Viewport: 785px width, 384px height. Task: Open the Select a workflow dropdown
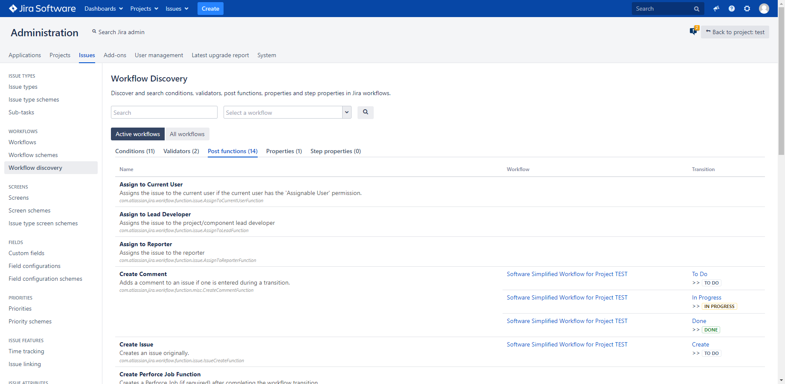[288, 112]
